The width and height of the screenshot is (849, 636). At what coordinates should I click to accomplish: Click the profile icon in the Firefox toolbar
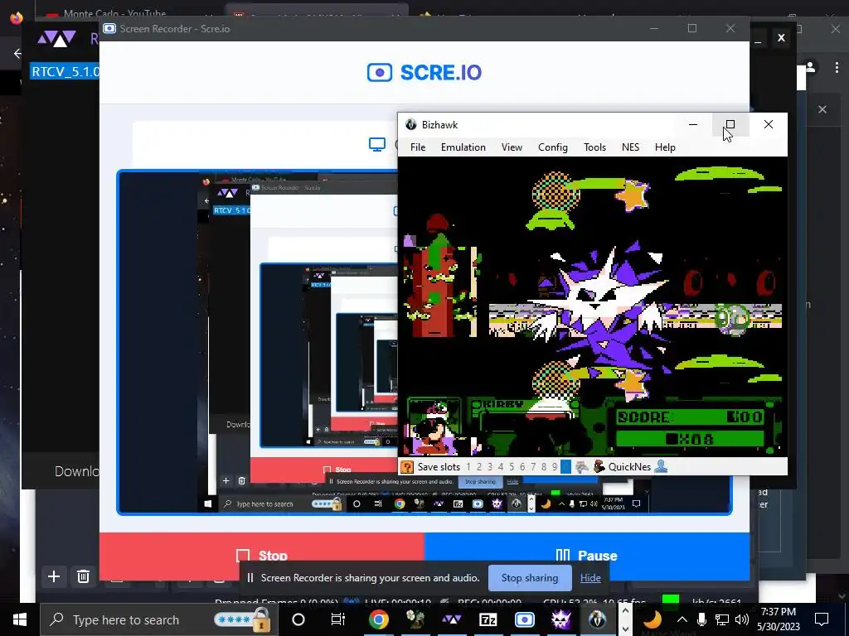[810, 67]
